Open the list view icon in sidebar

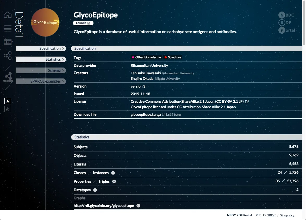[x=8, y=28]
